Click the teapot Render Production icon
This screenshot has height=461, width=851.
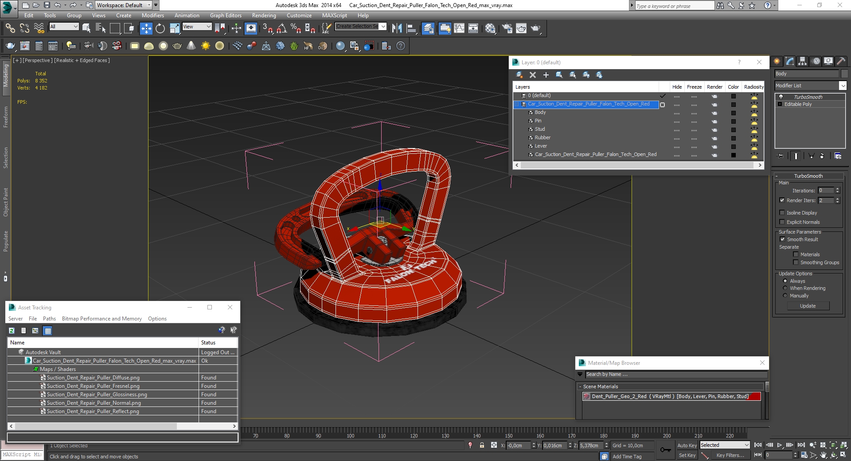point(536,28)
